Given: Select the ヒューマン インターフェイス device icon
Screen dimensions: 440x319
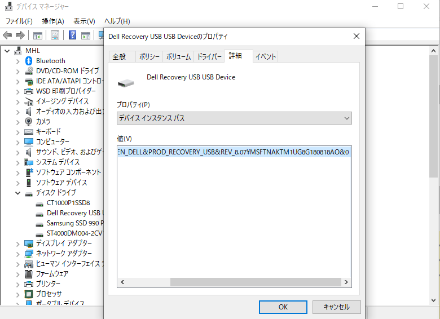Looking at the screenshot, I should click(29, 264).
